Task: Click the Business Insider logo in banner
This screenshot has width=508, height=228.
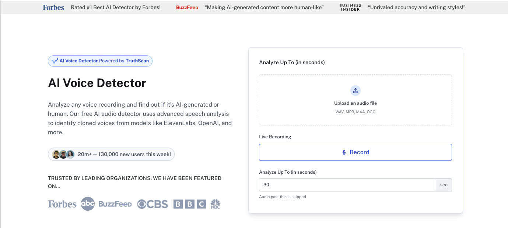Action: [x=350, y=7]
